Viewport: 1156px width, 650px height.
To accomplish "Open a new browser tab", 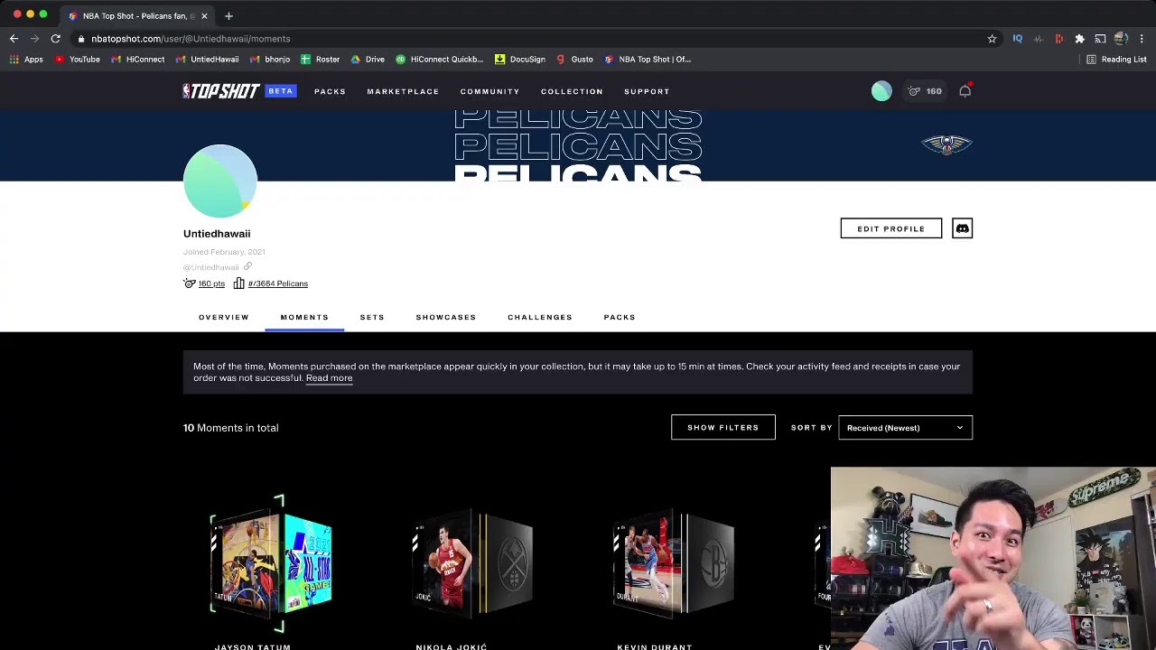I will pyautogui.click(x=228, y=15).
